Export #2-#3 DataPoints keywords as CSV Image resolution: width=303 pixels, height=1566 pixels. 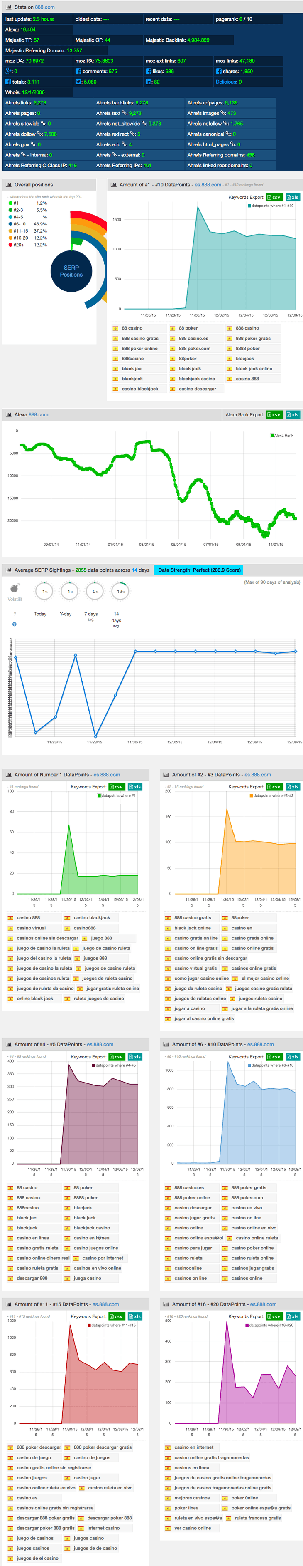[274, 787]
